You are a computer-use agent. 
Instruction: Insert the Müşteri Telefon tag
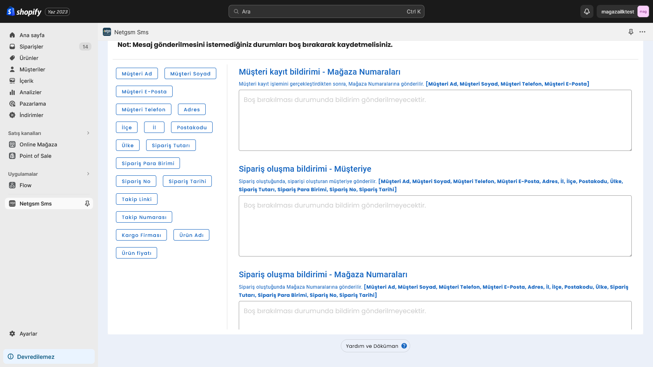click(144, 109)
